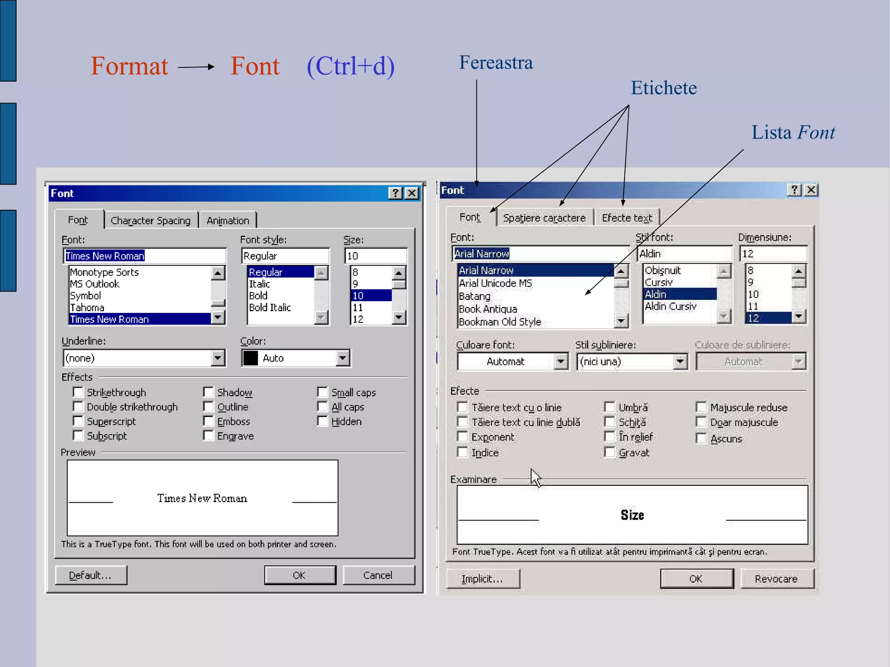Screen dimensions: 890x667
Task: Open the Stil subliniere dropdown
Action: click(680, 361)
